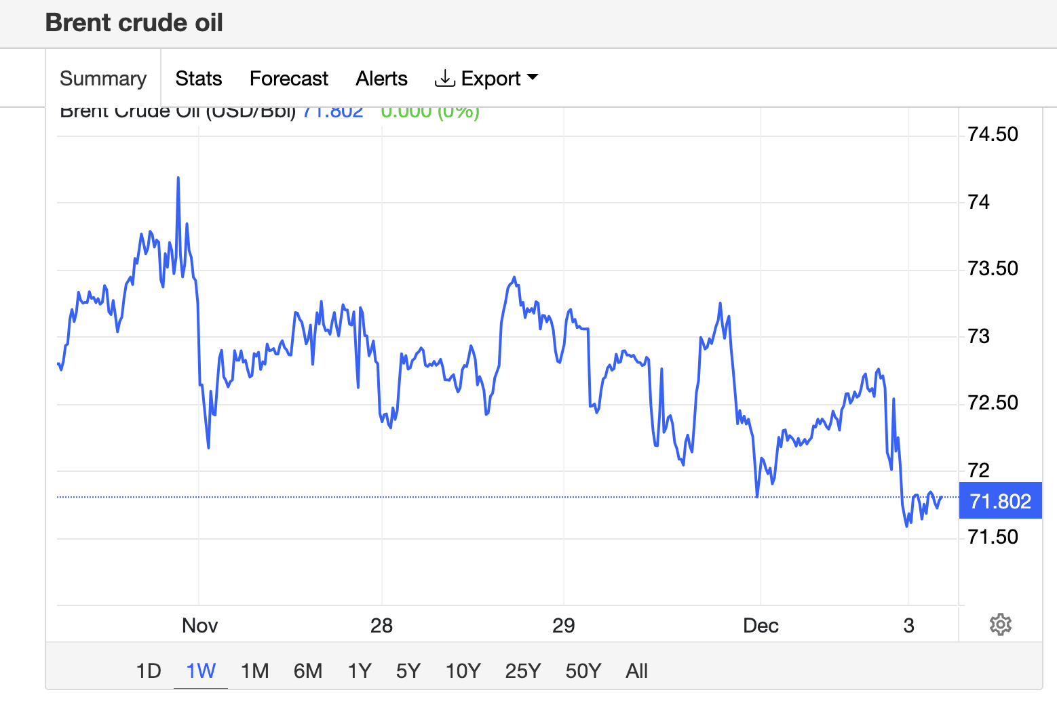Image resolution: width=1057 pixels, height=701 pixels.
Task: Select the 25Y time range
Action: tap(523, 671)
